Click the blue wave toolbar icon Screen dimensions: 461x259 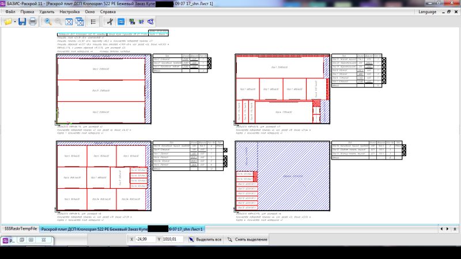coord(121,22)
